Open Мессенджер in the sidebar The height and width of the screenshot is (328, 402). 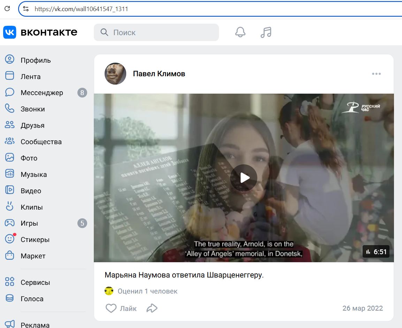tap(41, 93)
